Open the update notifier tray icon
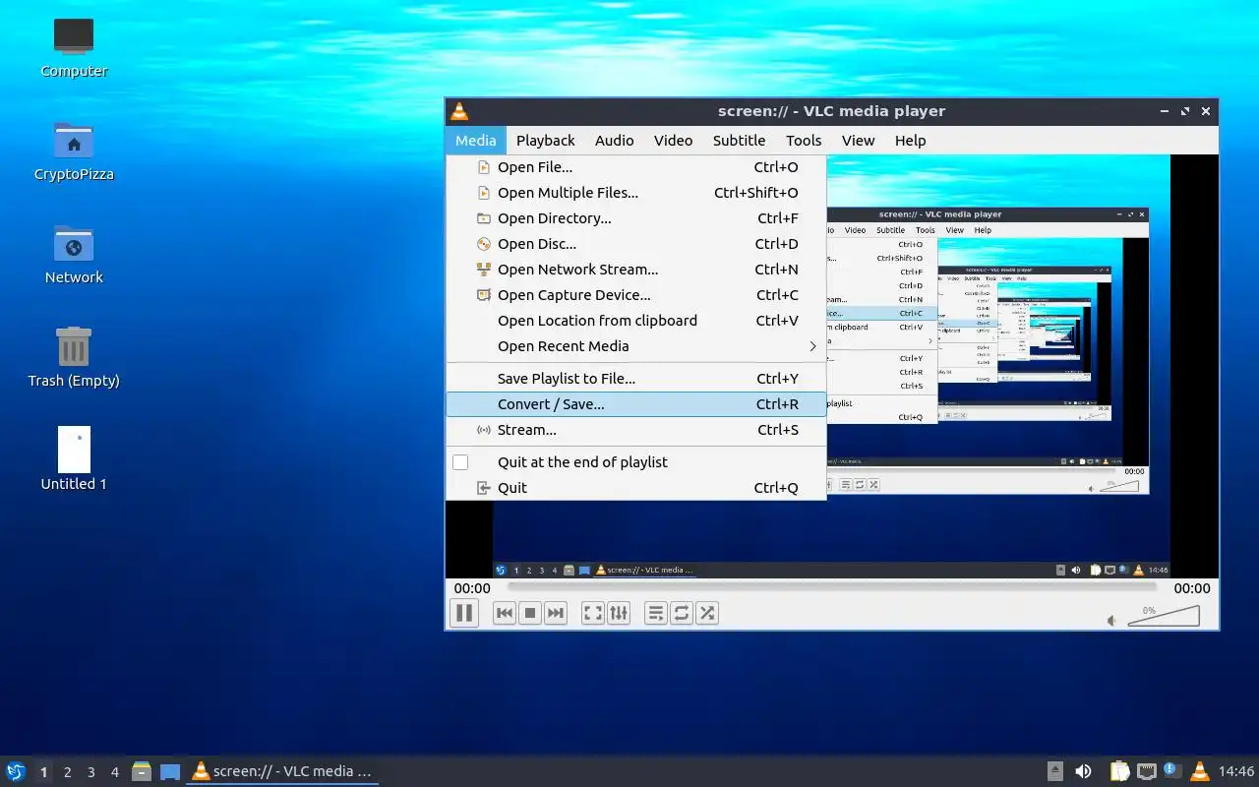Viewport: 1259px width, 787px height. point(1171,770)
